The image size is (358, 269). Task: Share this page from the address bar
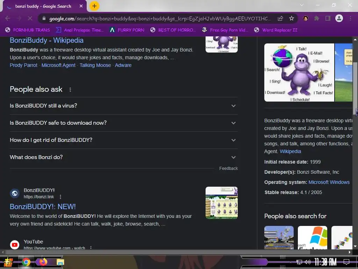click(x=280, y=18)
